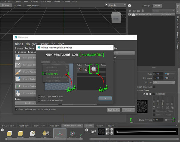Open the Object List side tab
The width and height of the screenshot is (180, 142).
pos(178,21)
